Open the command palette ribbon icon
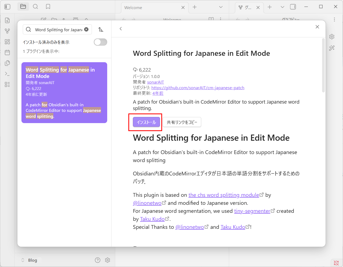 click(x=8, y=74)
